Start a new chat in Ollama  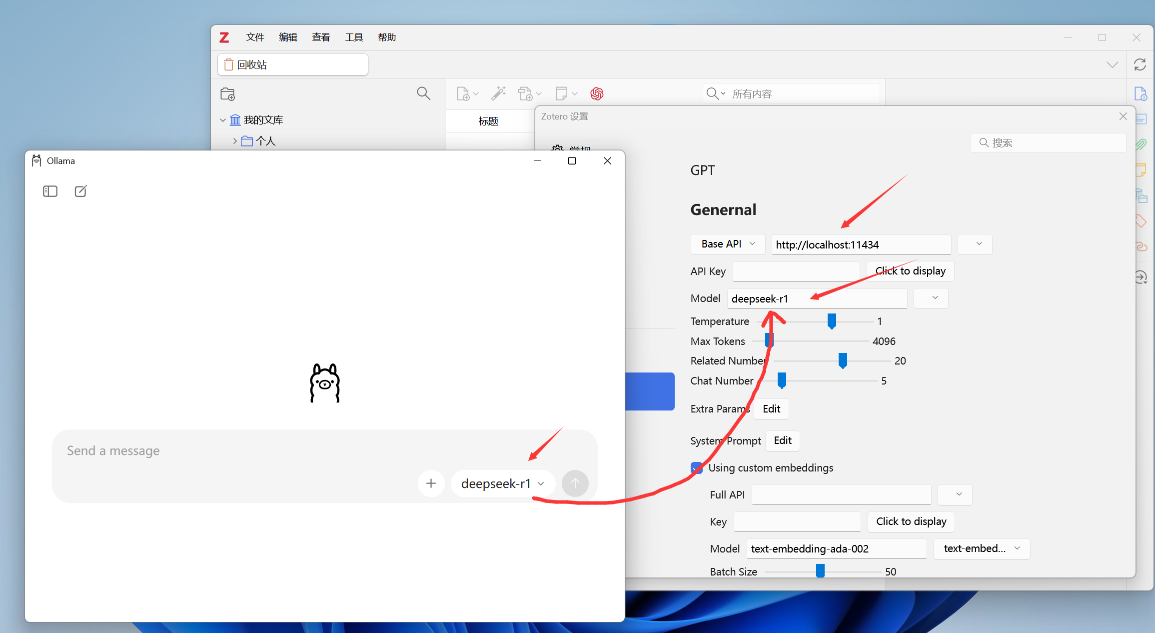coord(80,191)
